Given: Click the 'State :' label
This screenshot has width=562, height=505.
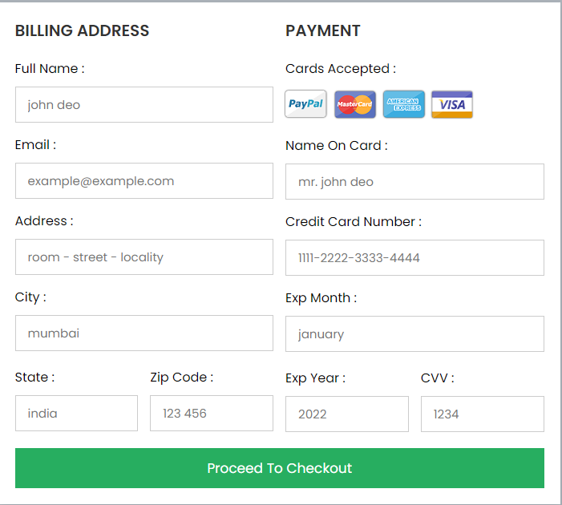Looking at the screenshot, I should click(x=34, y=377).
